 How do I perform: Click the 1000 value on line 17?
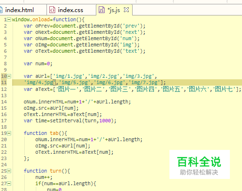(105, 120)
